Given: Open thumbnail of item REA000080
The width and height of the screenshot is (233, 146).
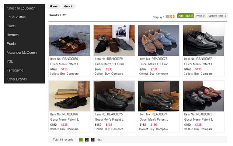Looking at the screenshot, I should 70,40.
